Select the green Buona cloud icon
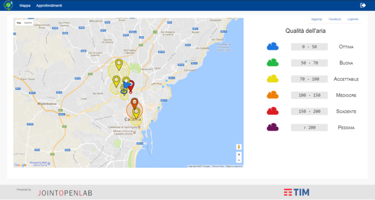This screenshot has width=375, height=200. (272, 62)
